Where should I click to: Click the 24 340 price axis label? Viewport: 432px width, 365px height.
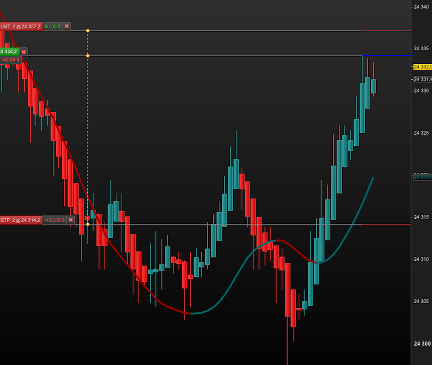point(421,7)
